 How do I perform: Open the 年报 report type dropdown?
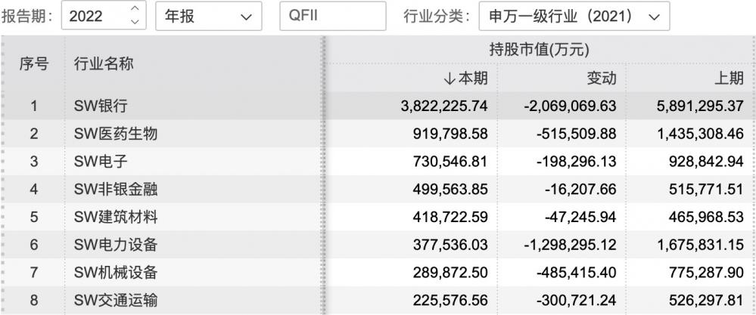(209, 16)
